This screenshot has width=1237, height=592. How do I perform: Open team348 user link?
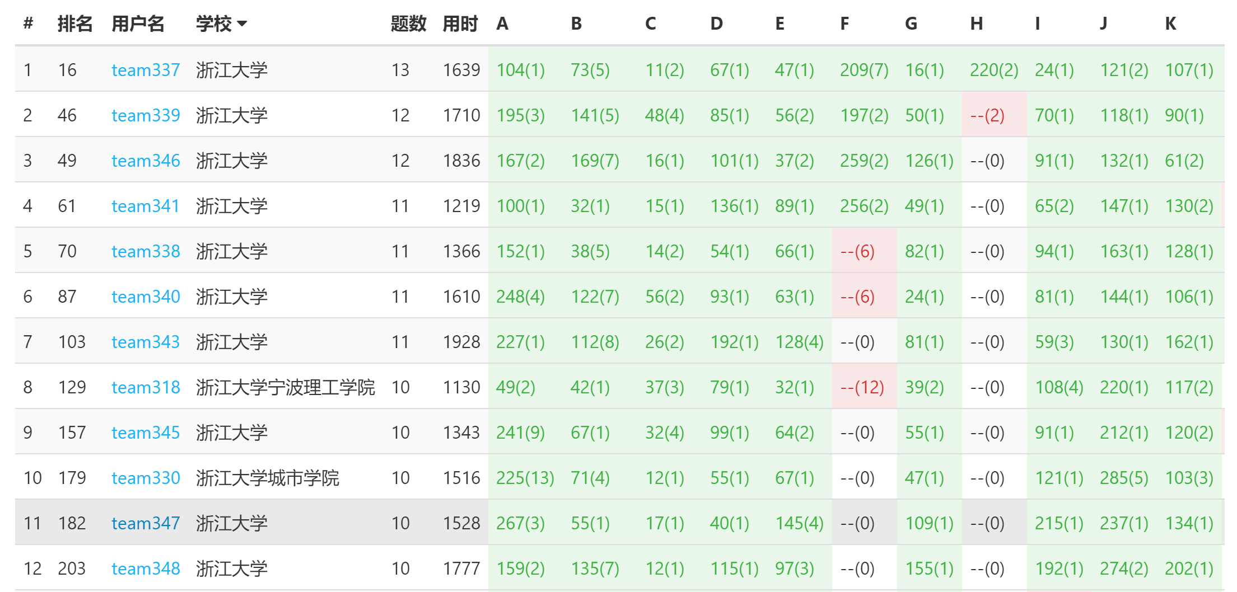pyautogui.click(x=146, y=568)
